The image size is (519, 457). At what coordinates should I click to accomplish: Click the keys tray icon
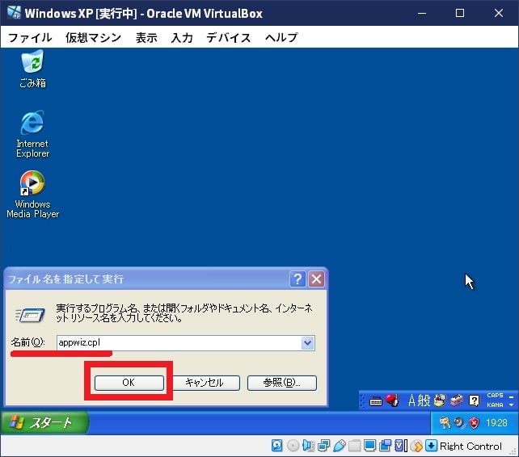click(x=445, y=422)
